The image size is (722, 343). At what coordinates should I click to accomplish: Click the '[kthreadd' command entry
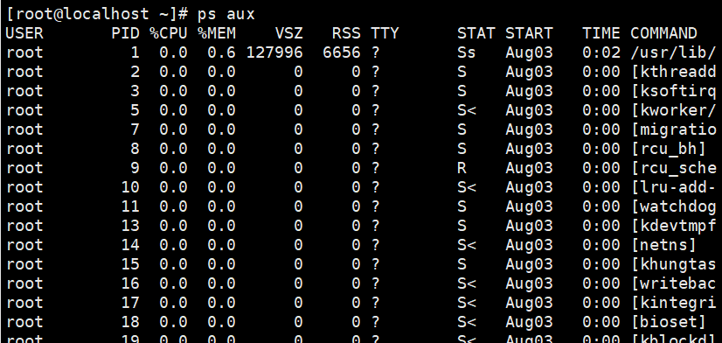pos(674,72)
